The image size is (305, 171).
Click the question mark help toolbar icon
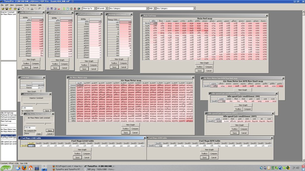(x=68, y=9)
